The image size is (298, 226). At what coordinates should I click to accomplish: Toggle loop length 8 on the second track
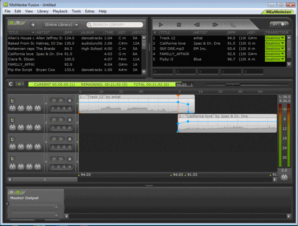coord(69,128)
